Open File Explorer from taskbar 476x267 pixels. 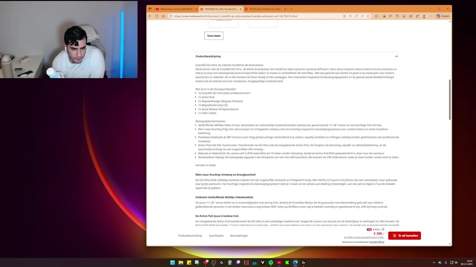tap(181, 263)
